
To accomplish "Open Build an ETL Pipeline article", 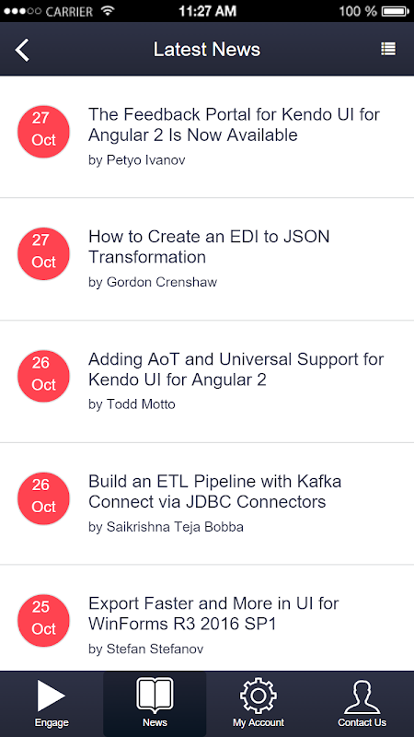I will (x=215, y=491).
